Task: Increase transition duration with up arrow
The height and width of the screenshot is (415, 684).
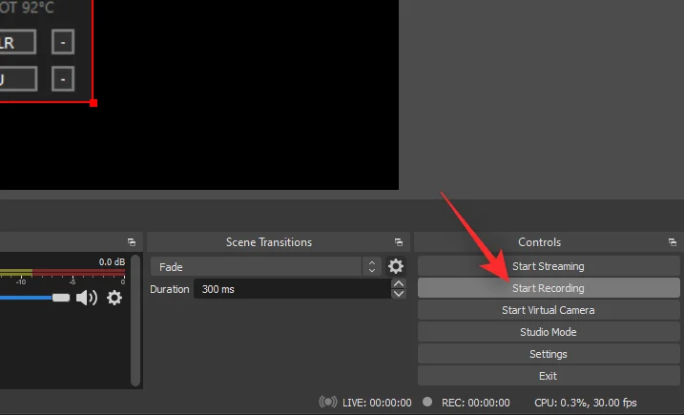Action: [399, 284]
